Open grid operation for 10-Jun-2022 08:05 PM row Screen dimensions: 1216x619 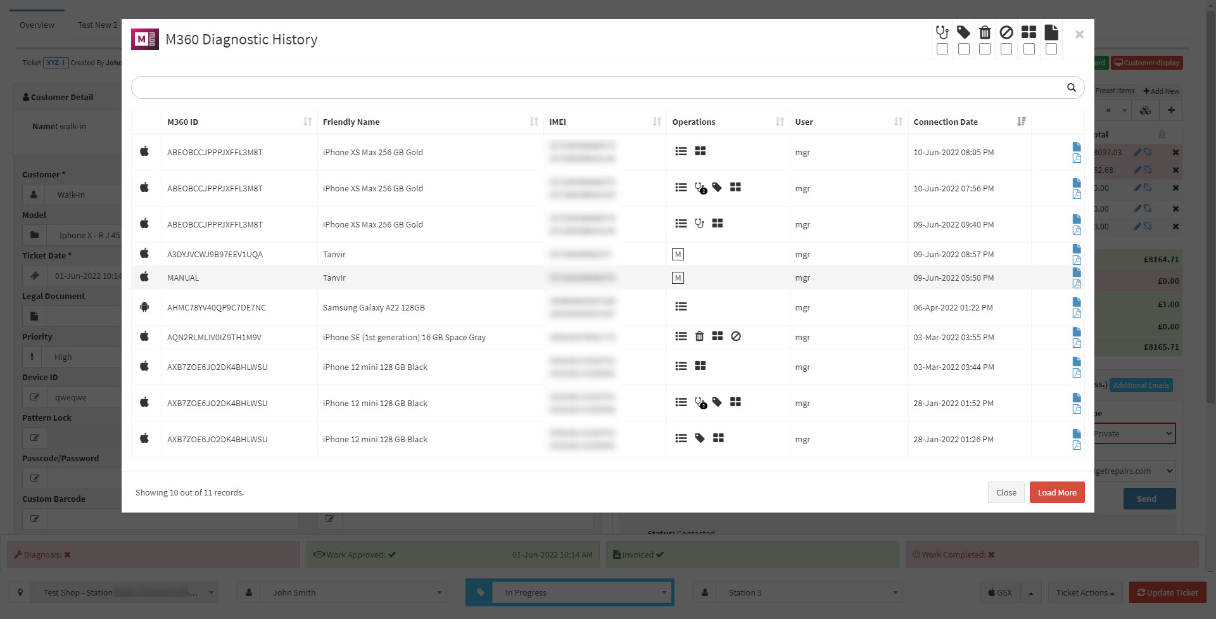pos(700,151)
